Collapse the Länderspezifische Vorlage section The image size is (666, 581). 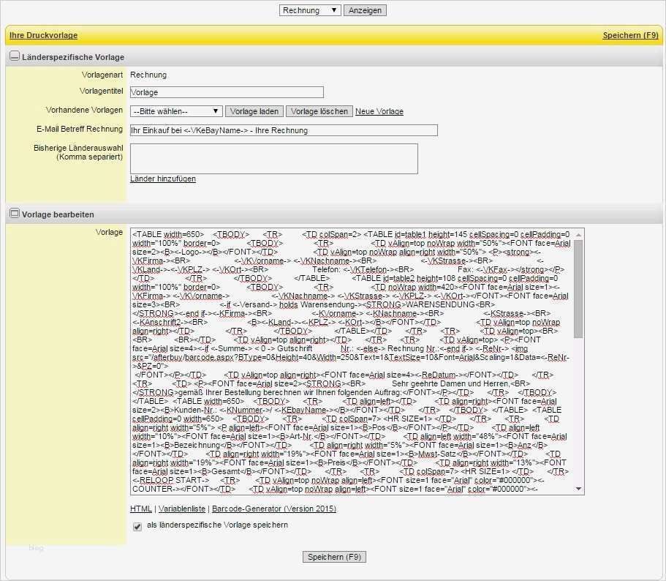pyautogui.click(x=15, y=56)
